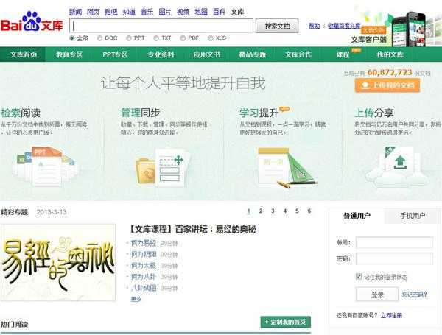Image resolution: width=442 pixels, height=335 pixels.
Task: Switch to the 普通用户 login tab
Action: 357,216
